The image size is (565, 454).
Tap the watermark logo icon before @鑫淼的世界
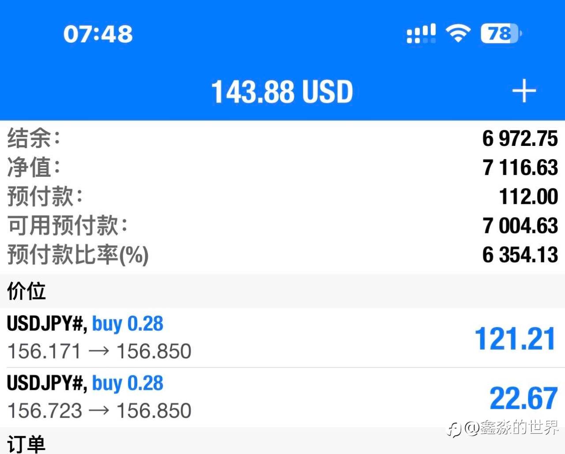pos(454,429)
